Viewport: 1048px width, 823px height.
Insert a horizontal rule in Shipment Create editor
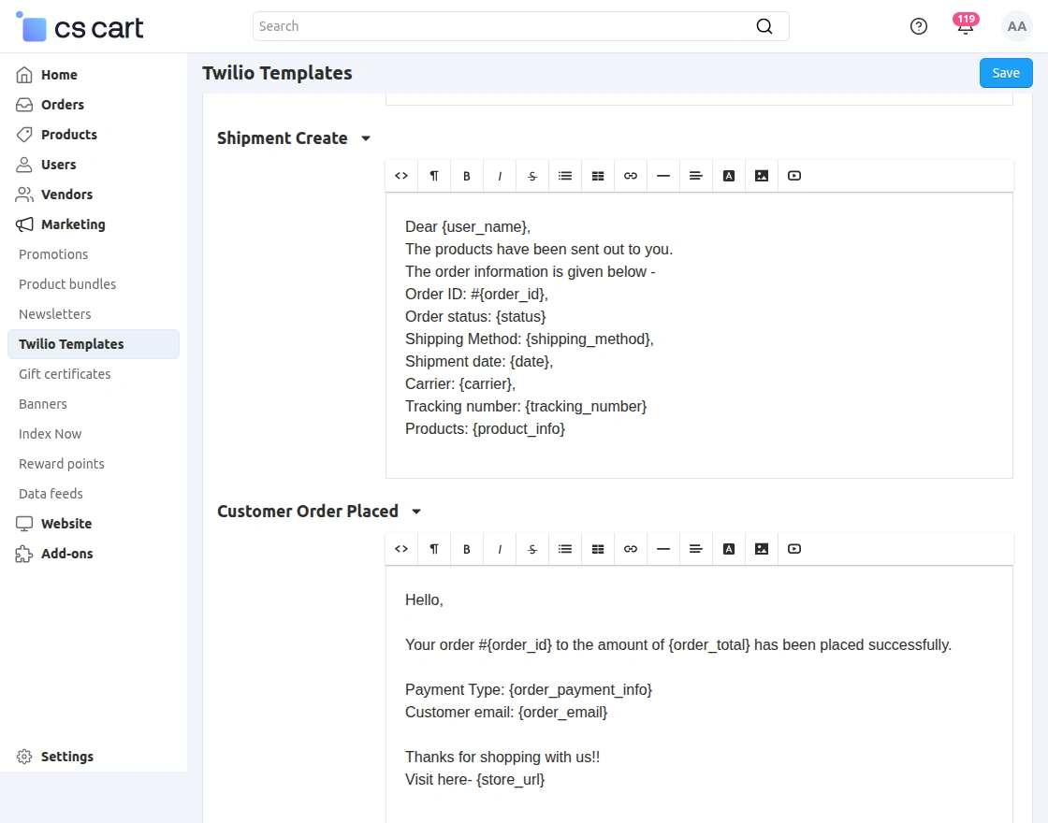pyautogui.click(x=663, y=175)
